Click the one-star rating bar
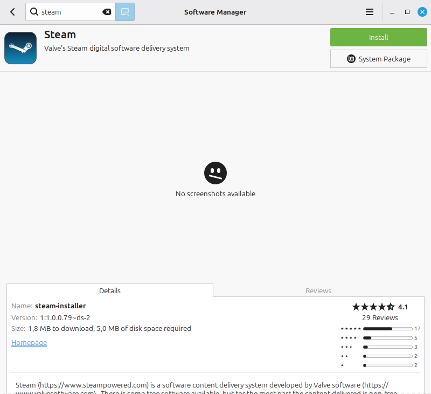The width and height of the screenshot is (431, 394). coord(387,365)
